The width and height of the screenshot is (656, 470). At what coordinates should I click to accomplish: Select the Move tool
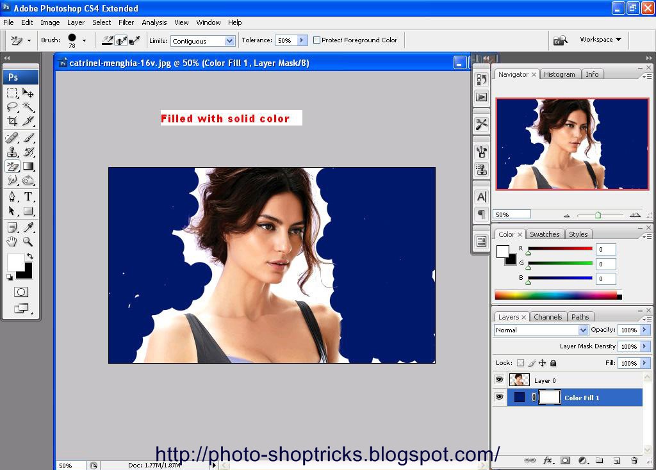(28, 93)
